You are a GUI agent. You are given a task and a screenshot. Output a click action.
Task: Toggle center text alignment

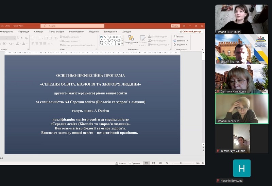[37, 44]
